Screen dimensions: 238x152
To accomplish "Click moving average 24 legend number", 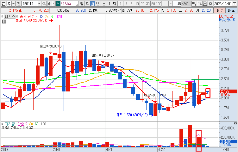I will point(47,17).
